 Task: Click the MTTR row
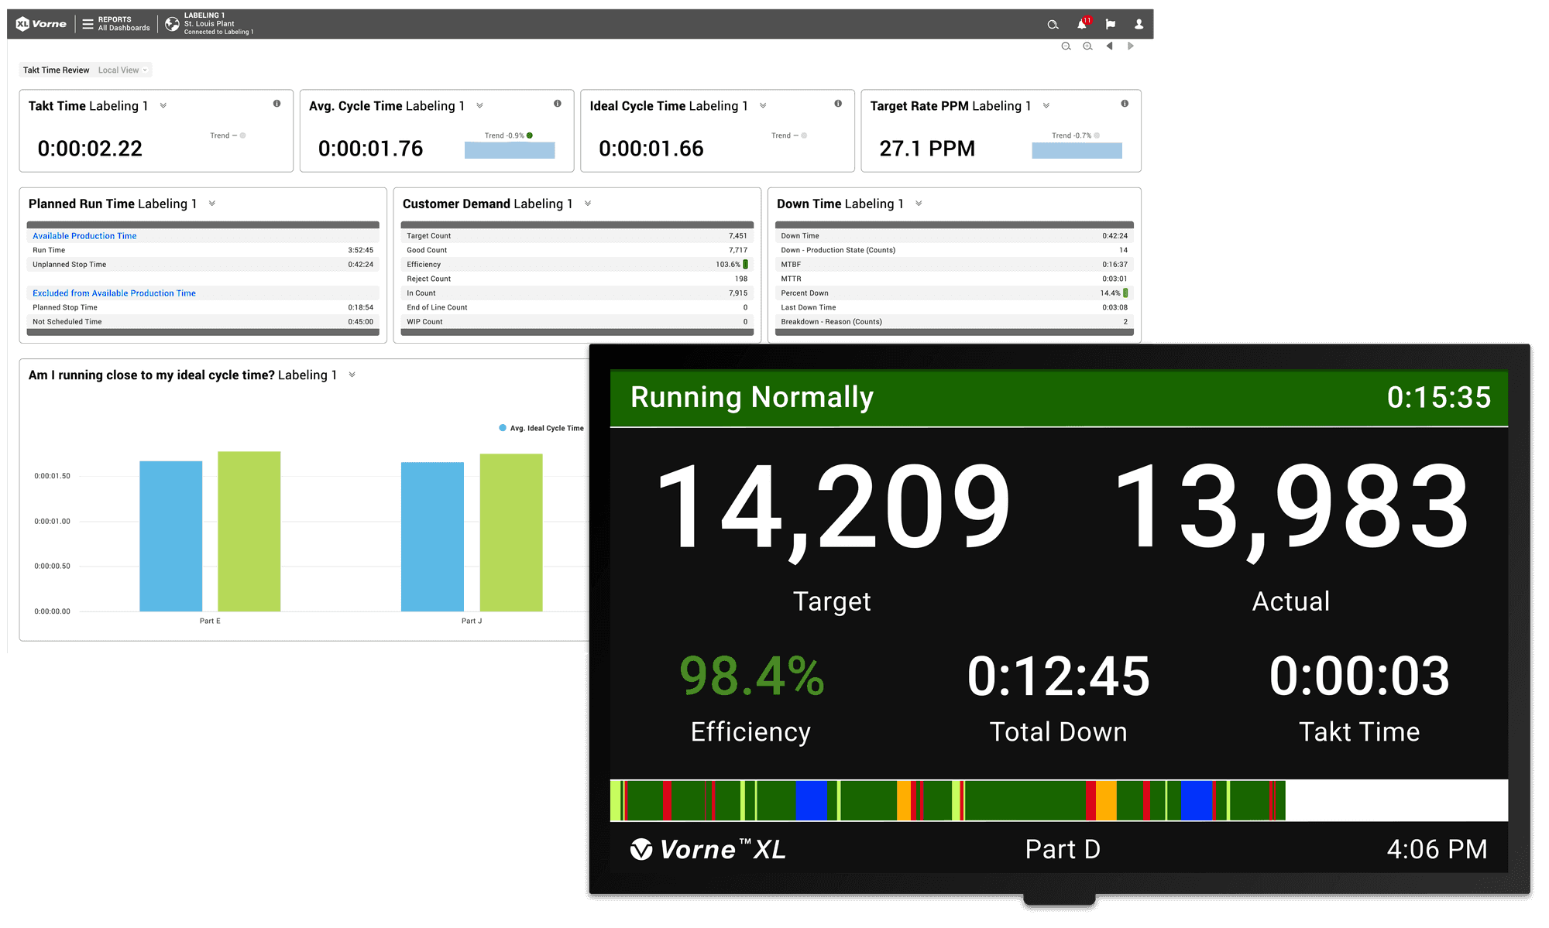[x=954, y=279]
